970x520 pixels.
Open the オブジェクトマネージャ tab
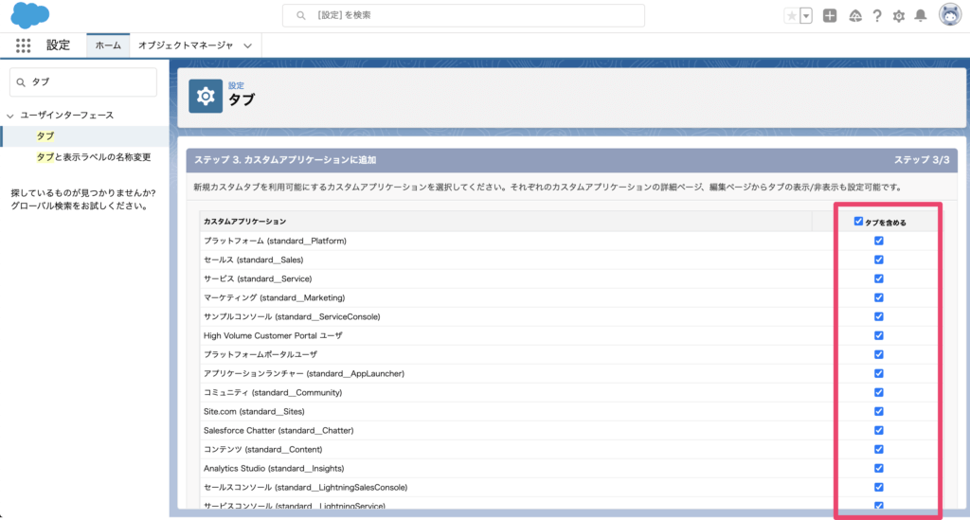click(x=186, y=45)
